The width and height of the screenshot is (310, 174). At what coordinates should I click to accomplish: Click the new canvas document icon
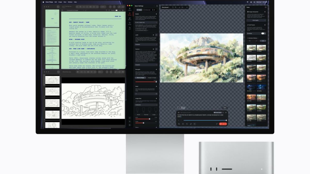pos(173,7)
